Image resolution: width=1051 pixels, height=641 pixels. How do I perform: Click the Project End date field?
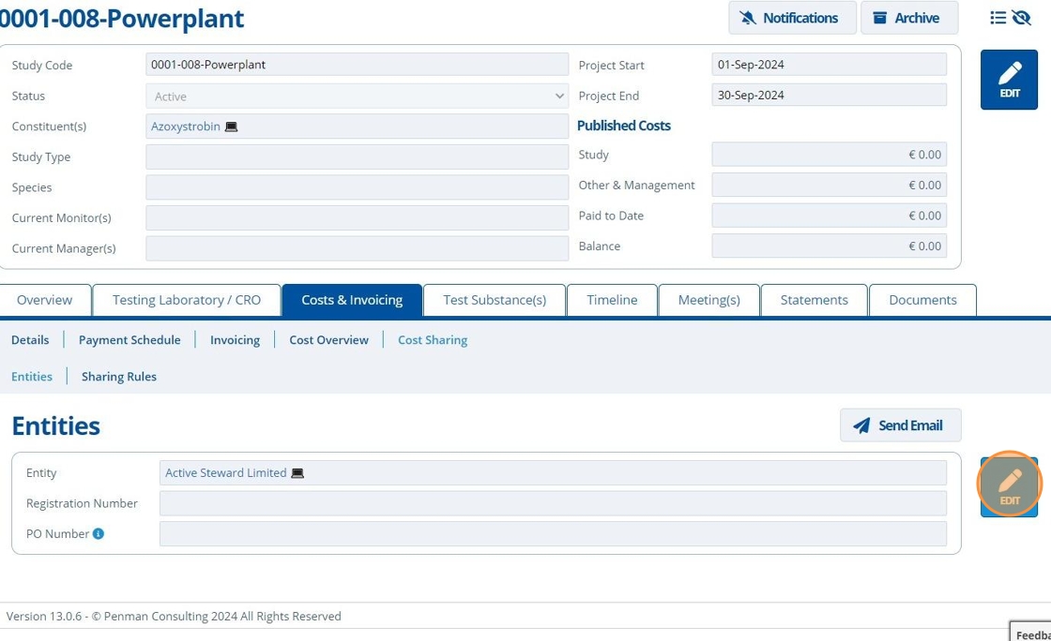point(830,95)
